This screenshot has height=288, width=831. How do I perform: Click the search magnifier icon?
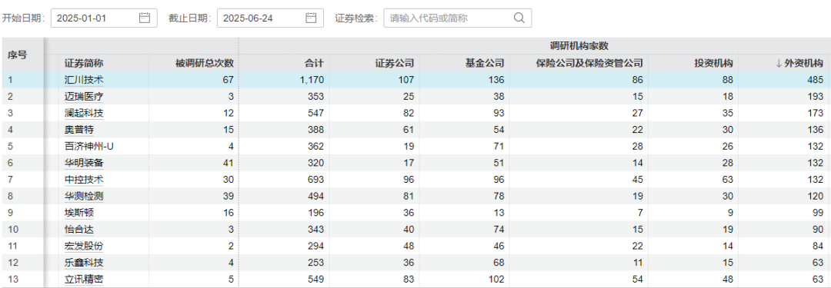[519, 18]
